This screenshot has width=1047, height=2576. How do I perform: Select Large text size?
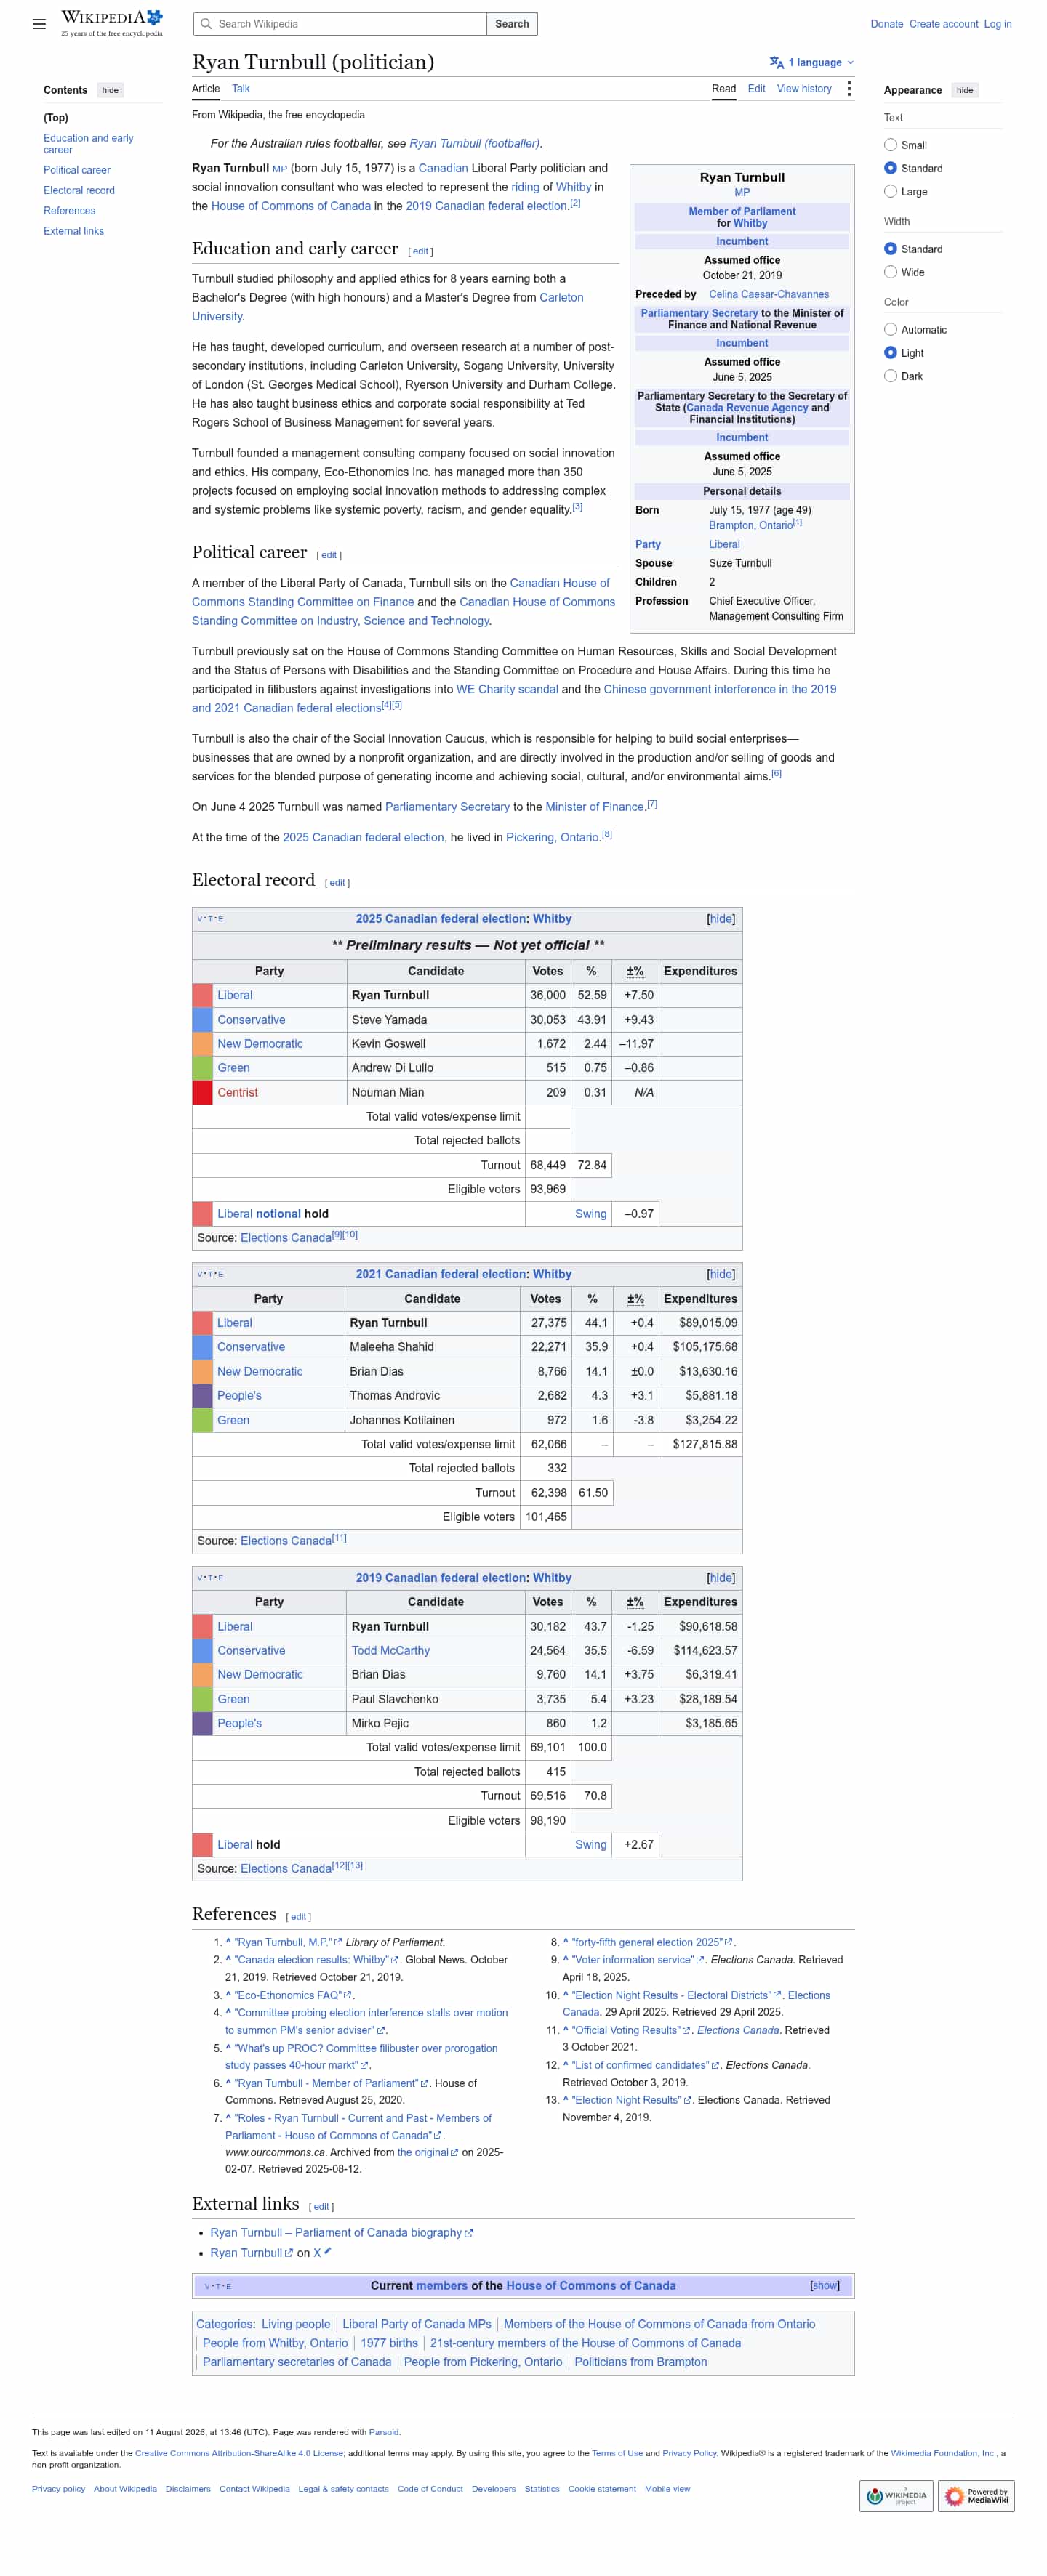tap(890, 191)
